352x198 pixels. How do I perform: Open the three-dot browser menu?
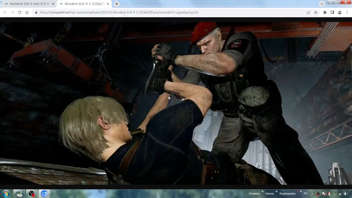[347, 12]
